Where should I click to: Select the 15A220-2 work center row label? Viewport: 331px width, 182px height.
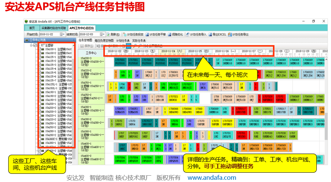pos(92,74)
